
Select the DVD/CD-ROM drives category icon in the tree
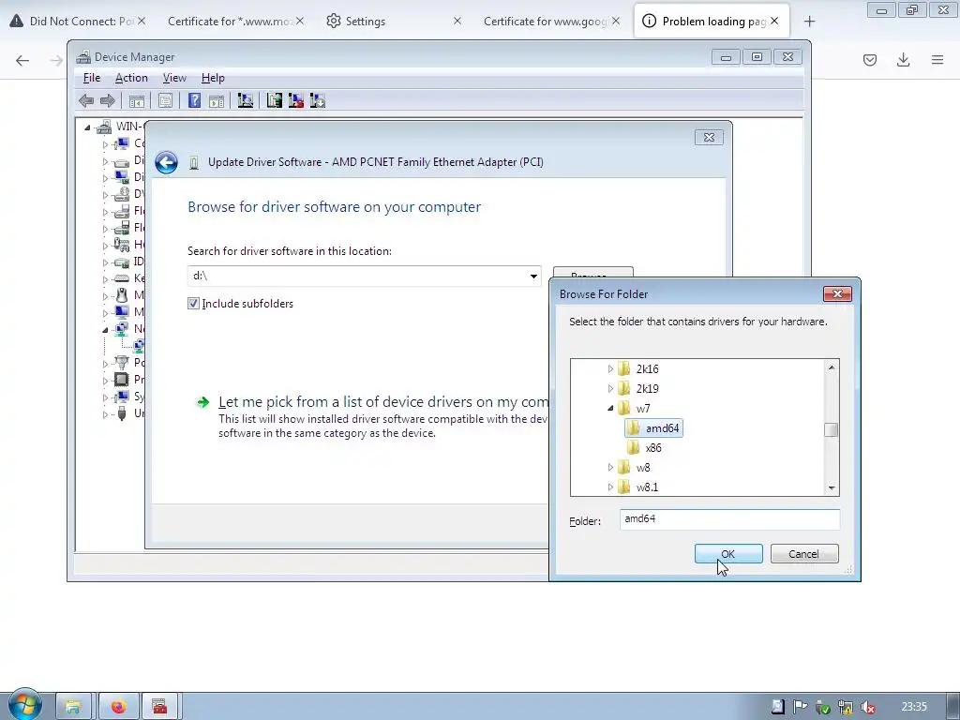122,194
